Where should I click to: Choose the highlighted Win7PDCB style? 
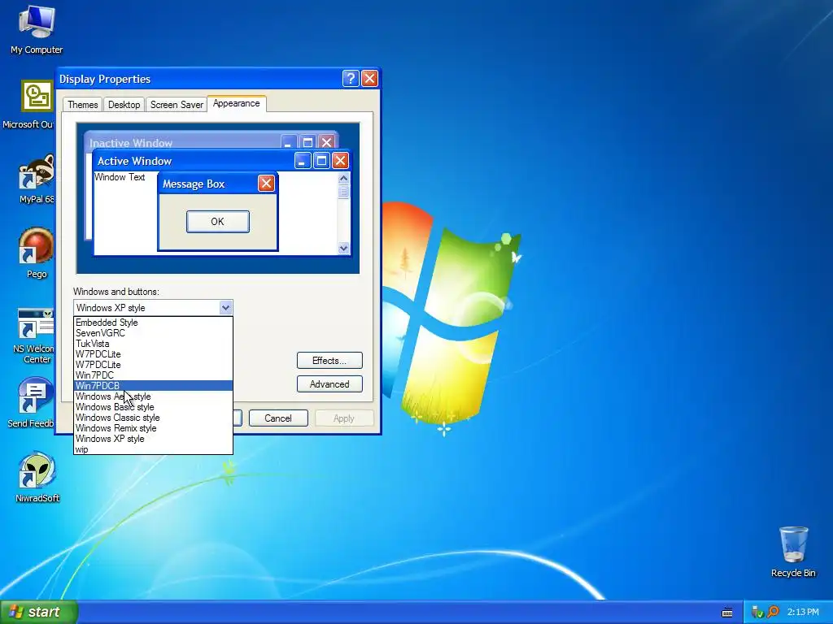(x=153, y=386)
